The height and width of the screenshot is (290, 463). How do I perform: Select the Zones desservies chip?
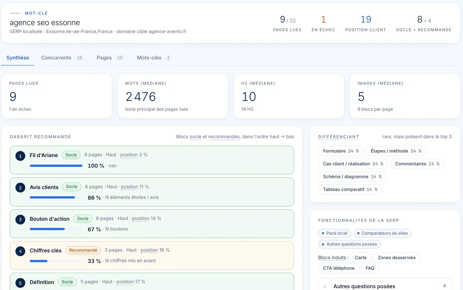point(396,258)
